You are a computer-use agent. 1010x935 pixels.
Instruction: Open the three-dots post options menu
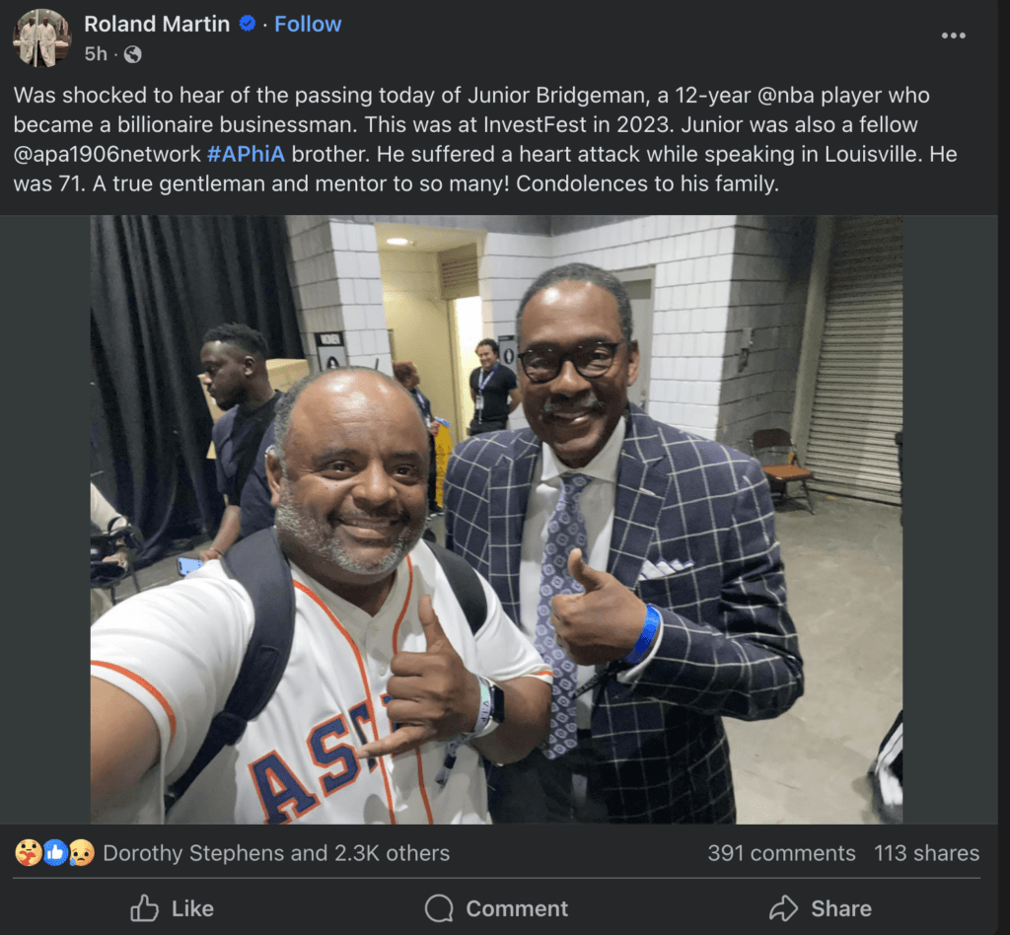pos(953,36)
